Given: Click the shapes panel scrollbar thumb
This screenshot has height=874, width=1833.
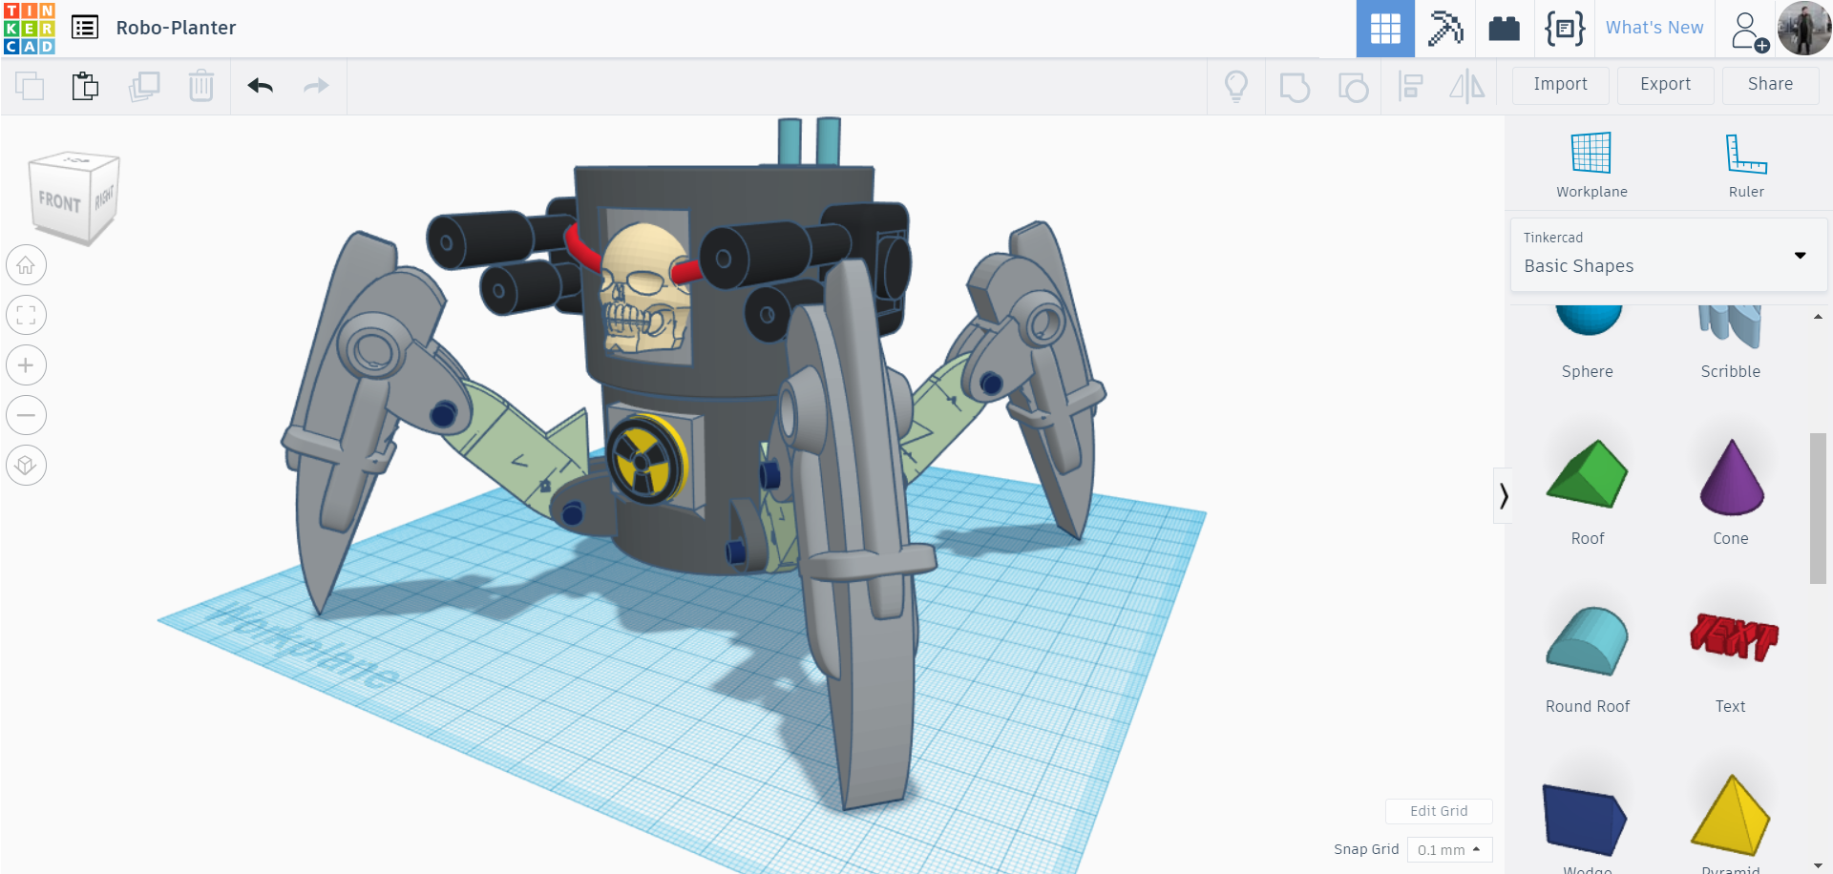Looking at the screenshot, I should tap(1818, 508).
